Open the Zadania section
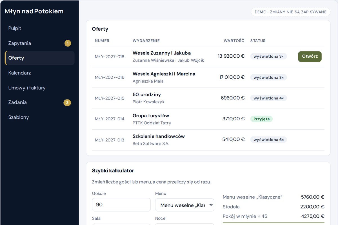The image size is (338, 225). click(x=39, y=102)
